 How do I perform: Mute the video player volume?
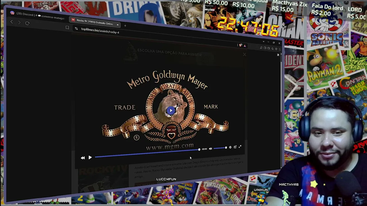[210, 149]
